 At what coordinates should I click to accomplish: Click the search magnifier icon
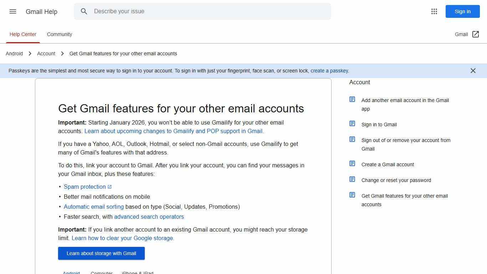click(x=84, y=11)
